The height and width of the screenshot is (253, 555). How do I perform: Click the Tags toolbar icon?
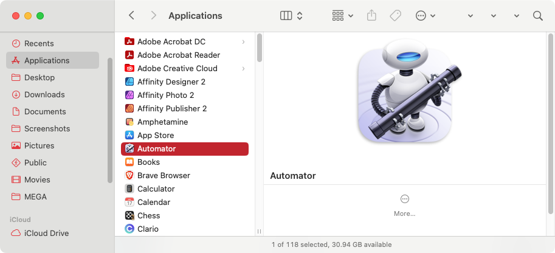395,16
